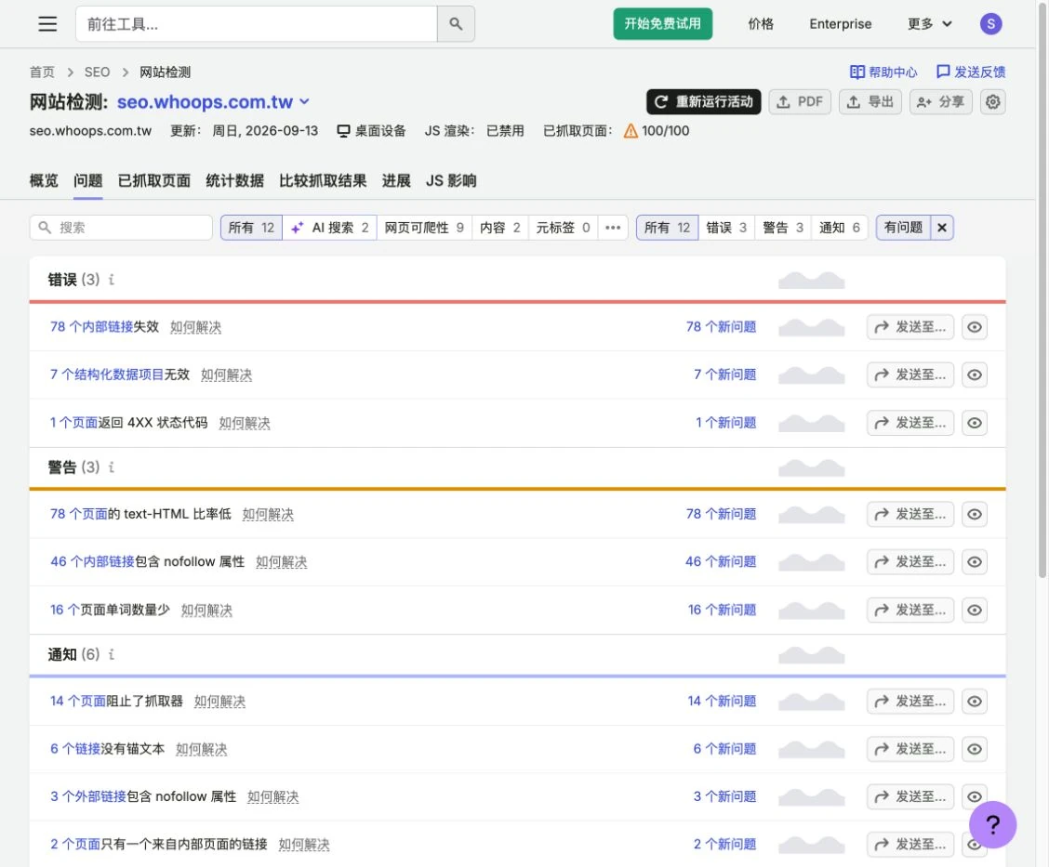Screen dimensions: 1049x867
Task: Open site audit settings gear
Action: (x=993, y=101)
